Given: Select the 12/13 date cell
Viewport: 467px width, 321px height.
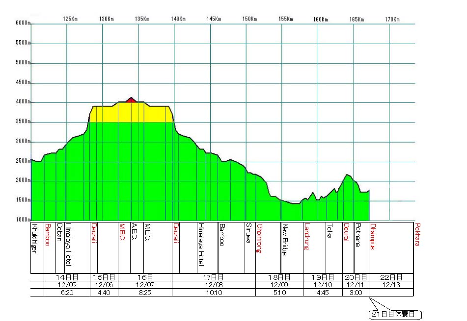Looking at the screenshot, I should pyautogui.click(x=391, y=285).
